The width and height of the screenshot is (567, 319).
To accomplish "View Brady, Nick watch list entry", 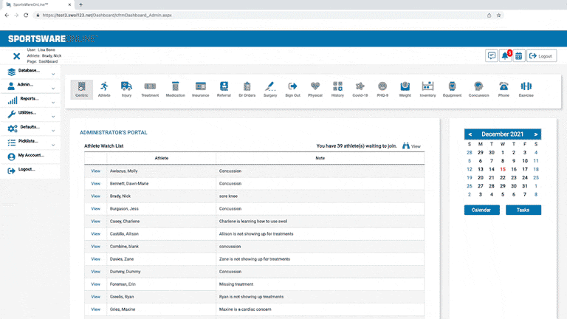I will point(95,196).
